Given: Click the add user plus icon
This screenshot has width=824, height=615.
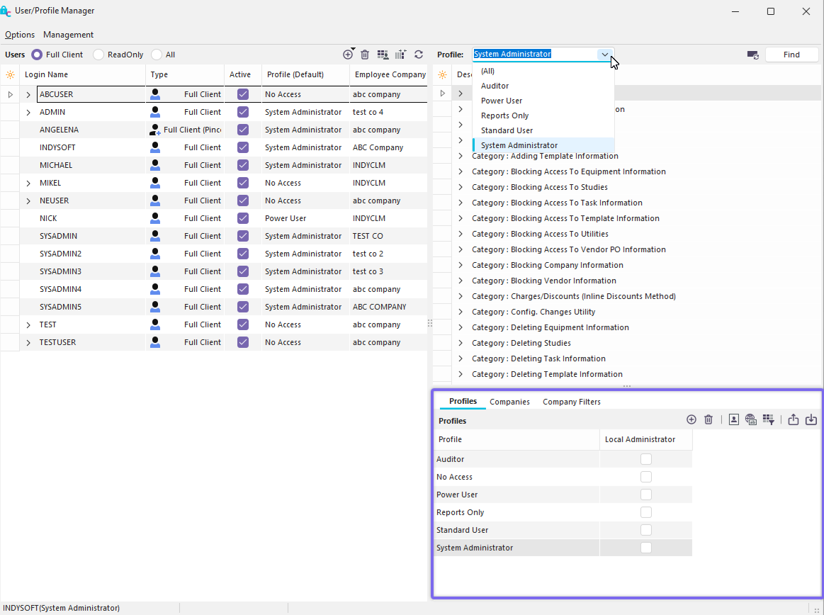Looking at the screenshot, I should pos(347,55).
